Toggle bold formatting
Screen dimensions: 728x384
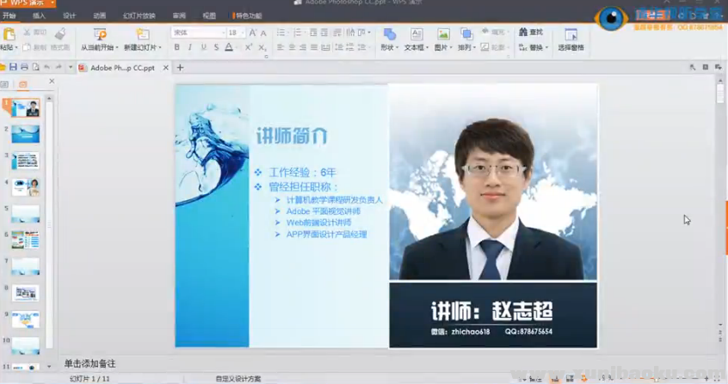tap(177, 48)
